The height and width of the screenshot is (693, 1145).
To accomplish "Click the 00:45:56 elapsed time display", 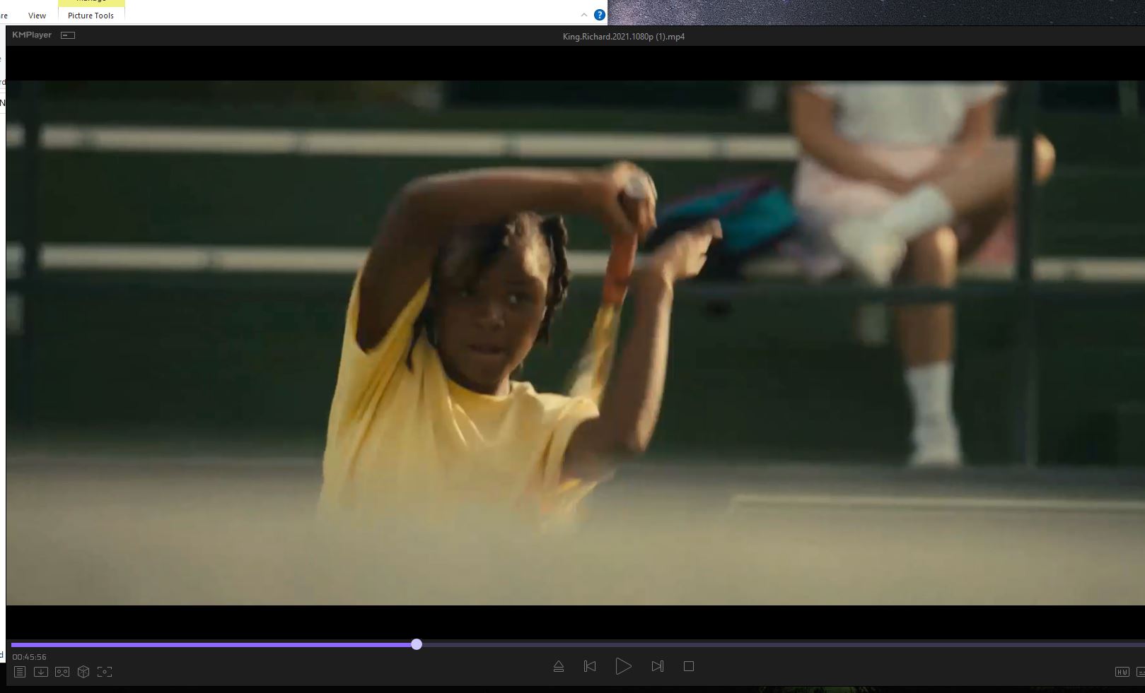I will pyautogui.click(x=29, y=657).
